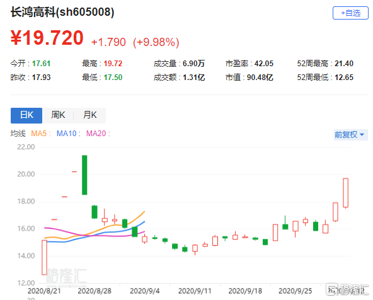Switch to the 月K tab
The width and height of the screenshot is (373, 300).
[89, 115]
